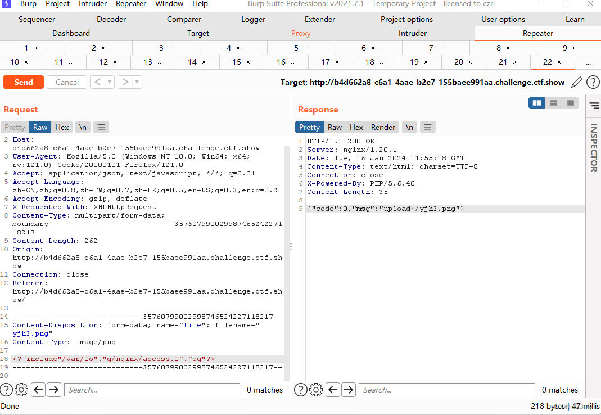The height and width of the screenshot is (415, 601).
Task: Select side-by-side split layout
Action: coord(536,103)
